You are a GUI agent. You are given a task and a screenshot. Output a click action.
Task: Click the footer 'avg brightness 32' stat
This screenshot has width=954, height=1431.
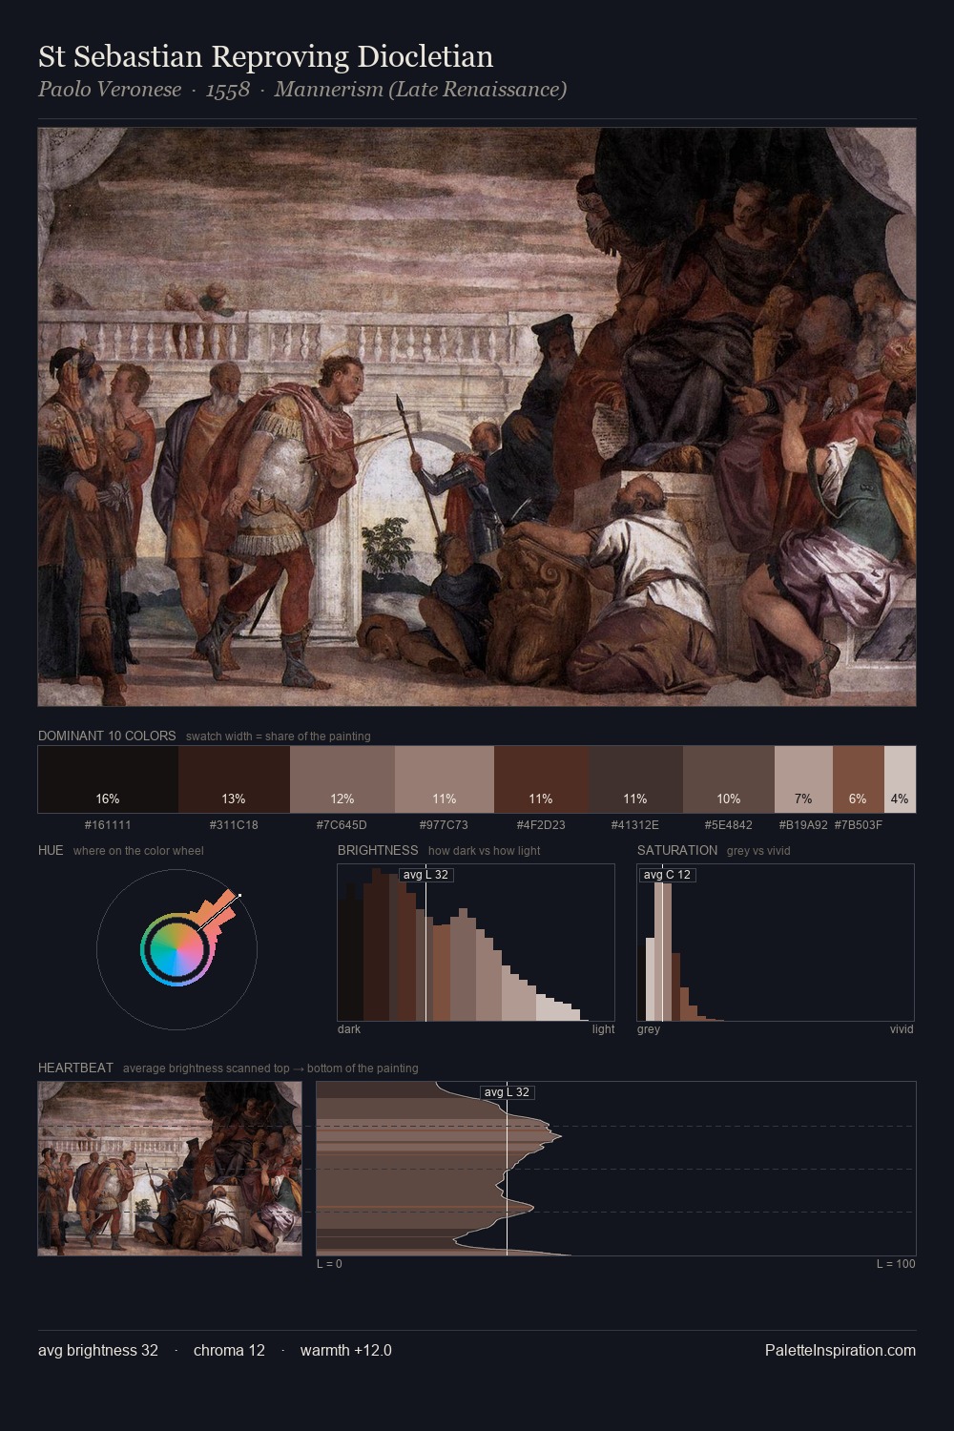98,1350
